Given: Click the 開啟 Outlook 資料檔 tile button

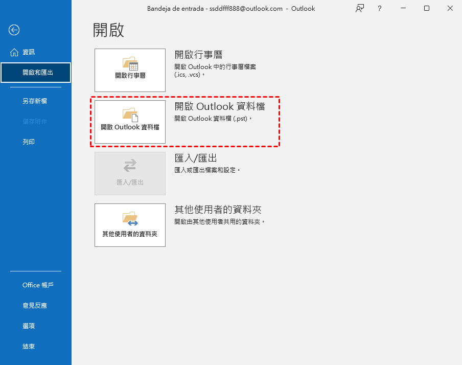Looking at the screenshot, I should (130, 122).
